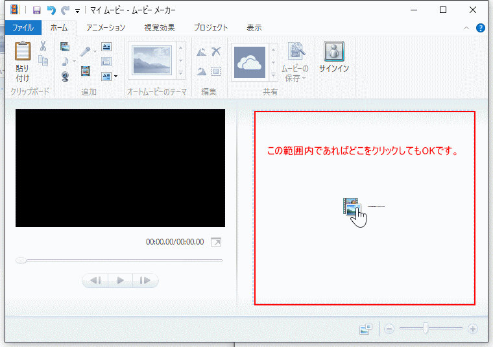This screenshot has height=347, width=493.
Task: Close the Movie Maker window
Action: (x=472, y=10)
